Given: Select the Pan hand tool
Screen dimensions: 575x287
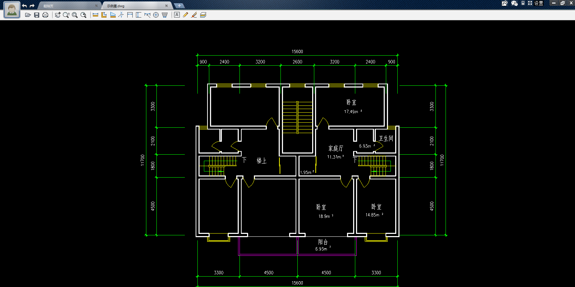Looking at the screenshot, I should pyautogui.click(x=58, y=15).
